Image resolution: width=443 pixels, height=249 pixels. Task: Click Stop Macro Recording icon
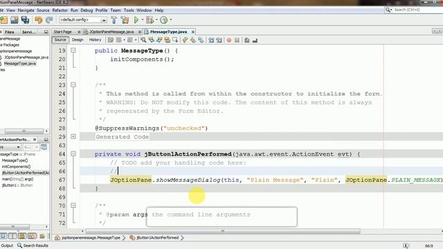coord(237,40)
